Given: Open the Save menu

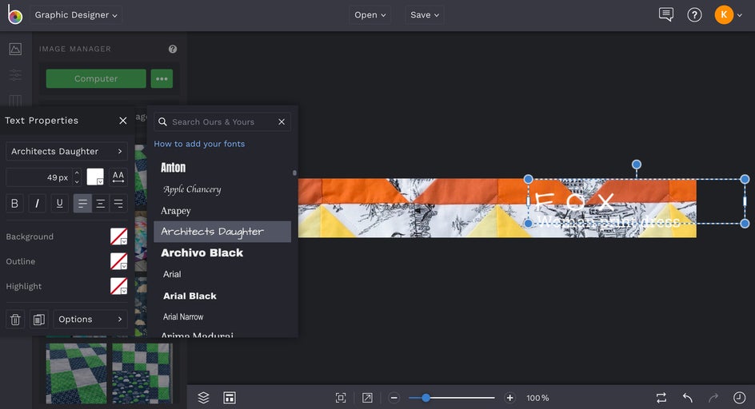Looking at the screenshot, I should tap(424, 15).
